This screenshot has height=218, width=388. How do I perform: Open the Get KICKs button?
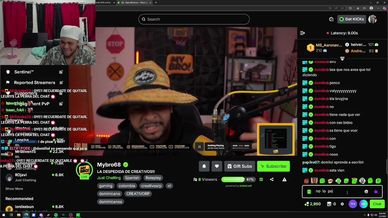(352, 19)
